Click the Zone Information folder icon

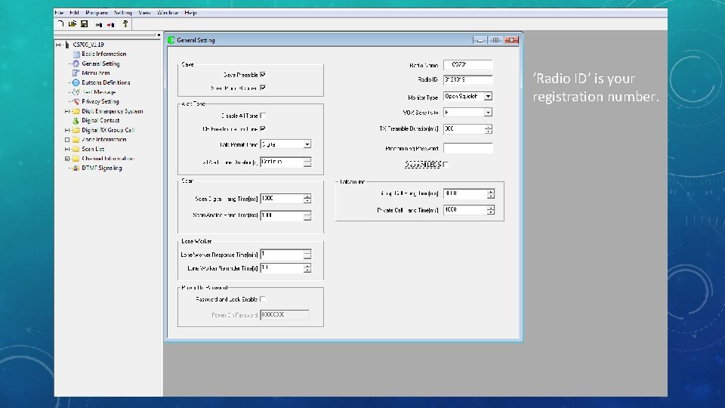(x=76, y=139)
